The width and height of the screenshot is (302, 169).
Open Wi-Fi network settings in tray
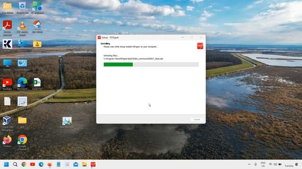point(270,164)
